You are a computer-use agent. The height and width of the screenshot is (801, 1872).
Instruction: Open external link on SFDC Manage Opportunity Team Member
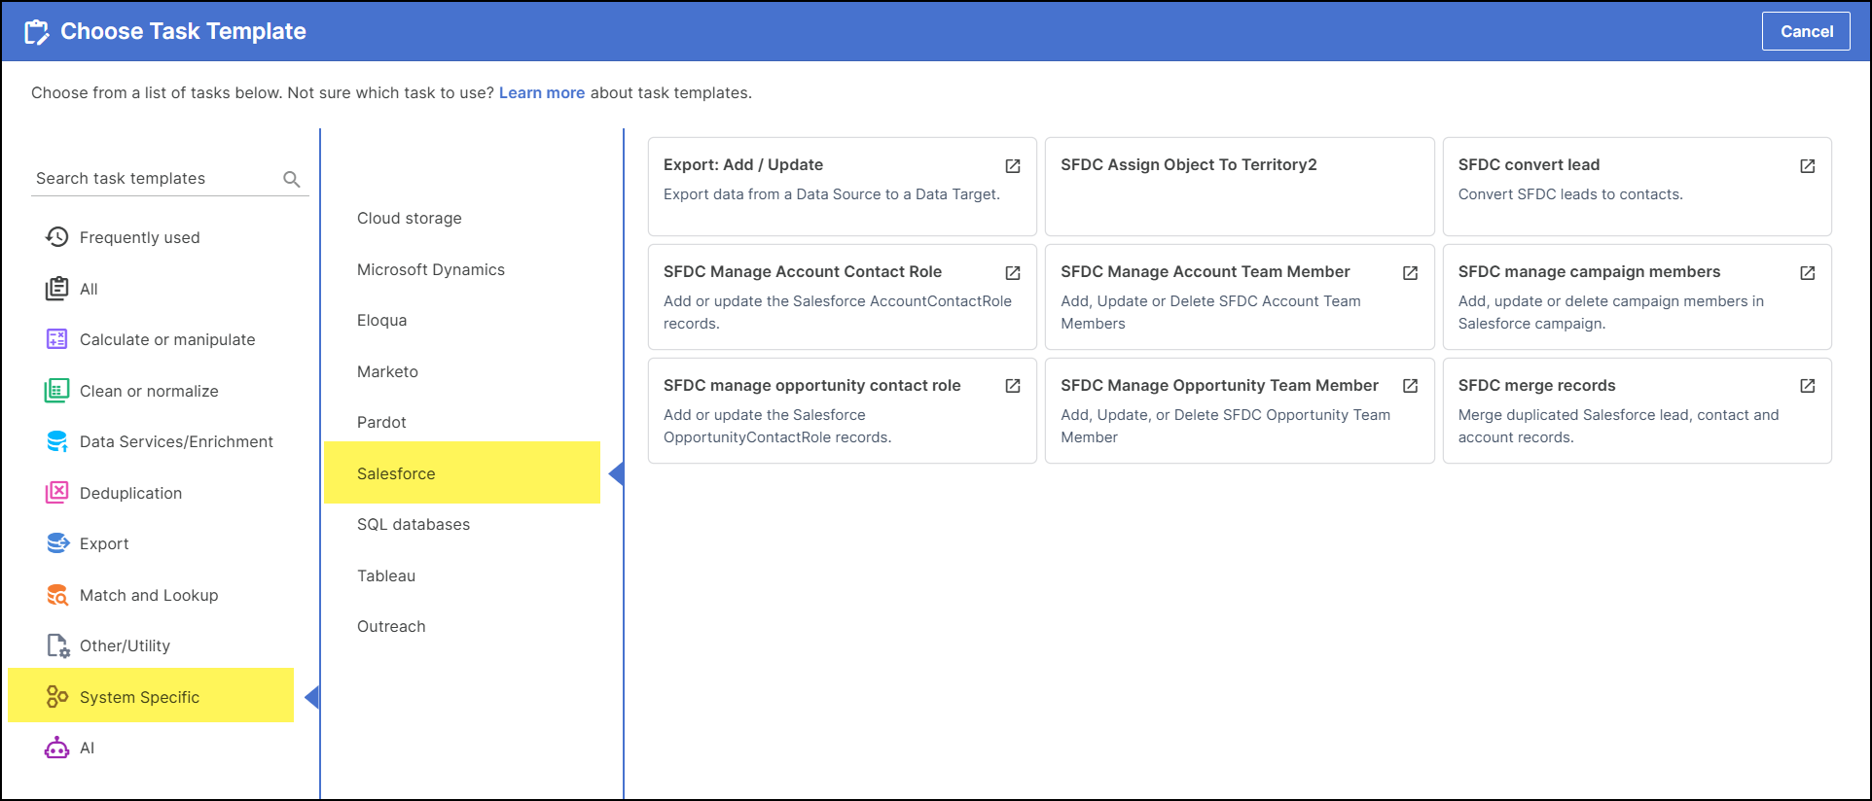1410,386
